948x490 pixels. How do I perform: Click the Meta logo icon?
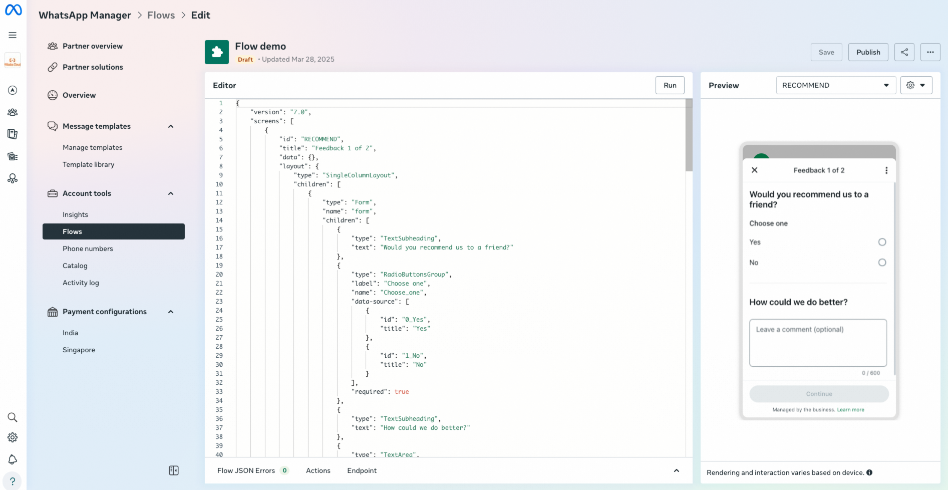tap(13, 10)
